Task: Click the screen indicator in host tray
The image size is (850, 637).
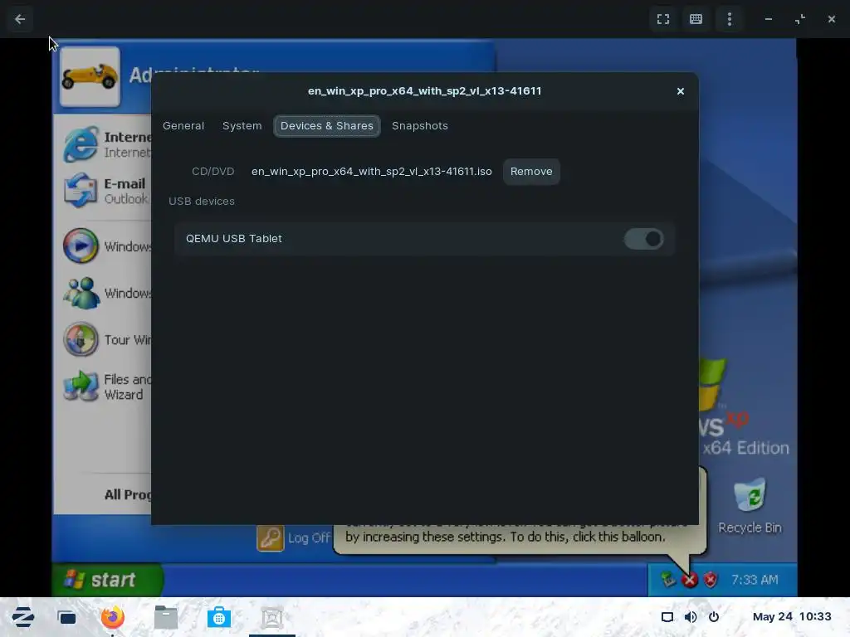Action: coord(667,617)
